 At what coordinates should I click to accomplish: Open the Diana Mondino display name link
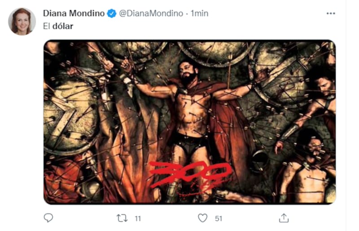(74, 13)
